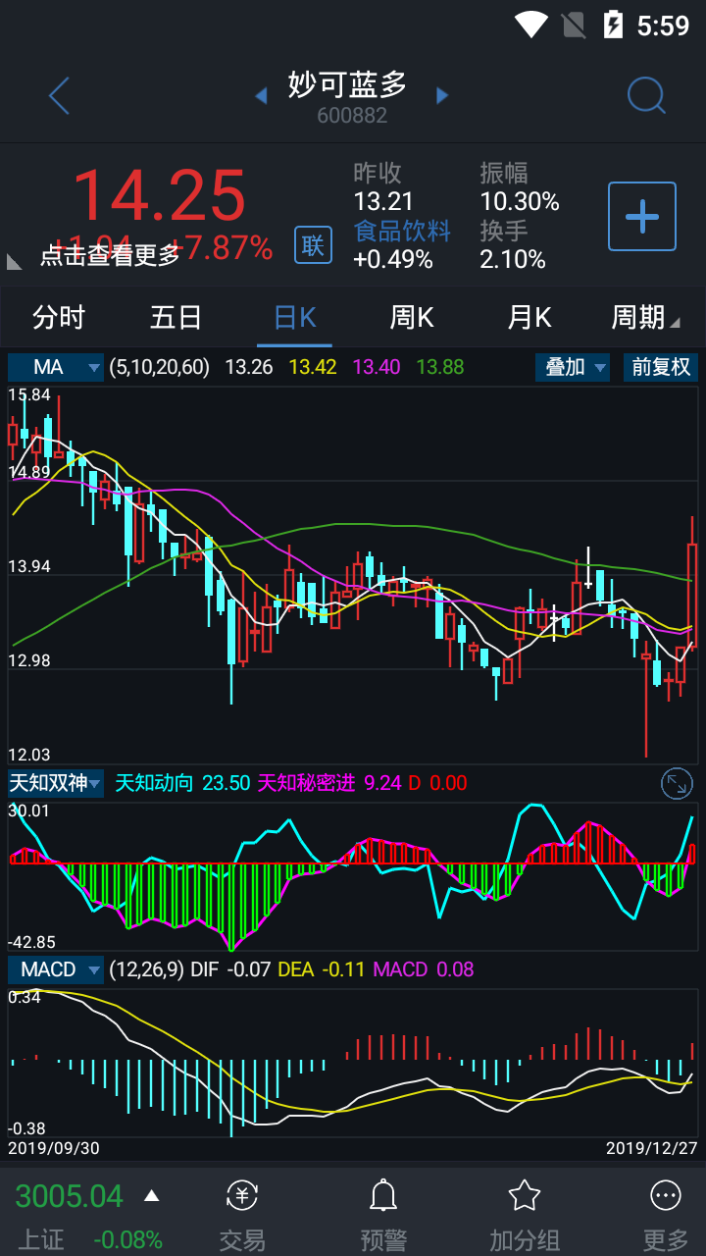Open the MACD indicator dropdown
Viewport: 706px width, 1256px height.
pos(56,969)
